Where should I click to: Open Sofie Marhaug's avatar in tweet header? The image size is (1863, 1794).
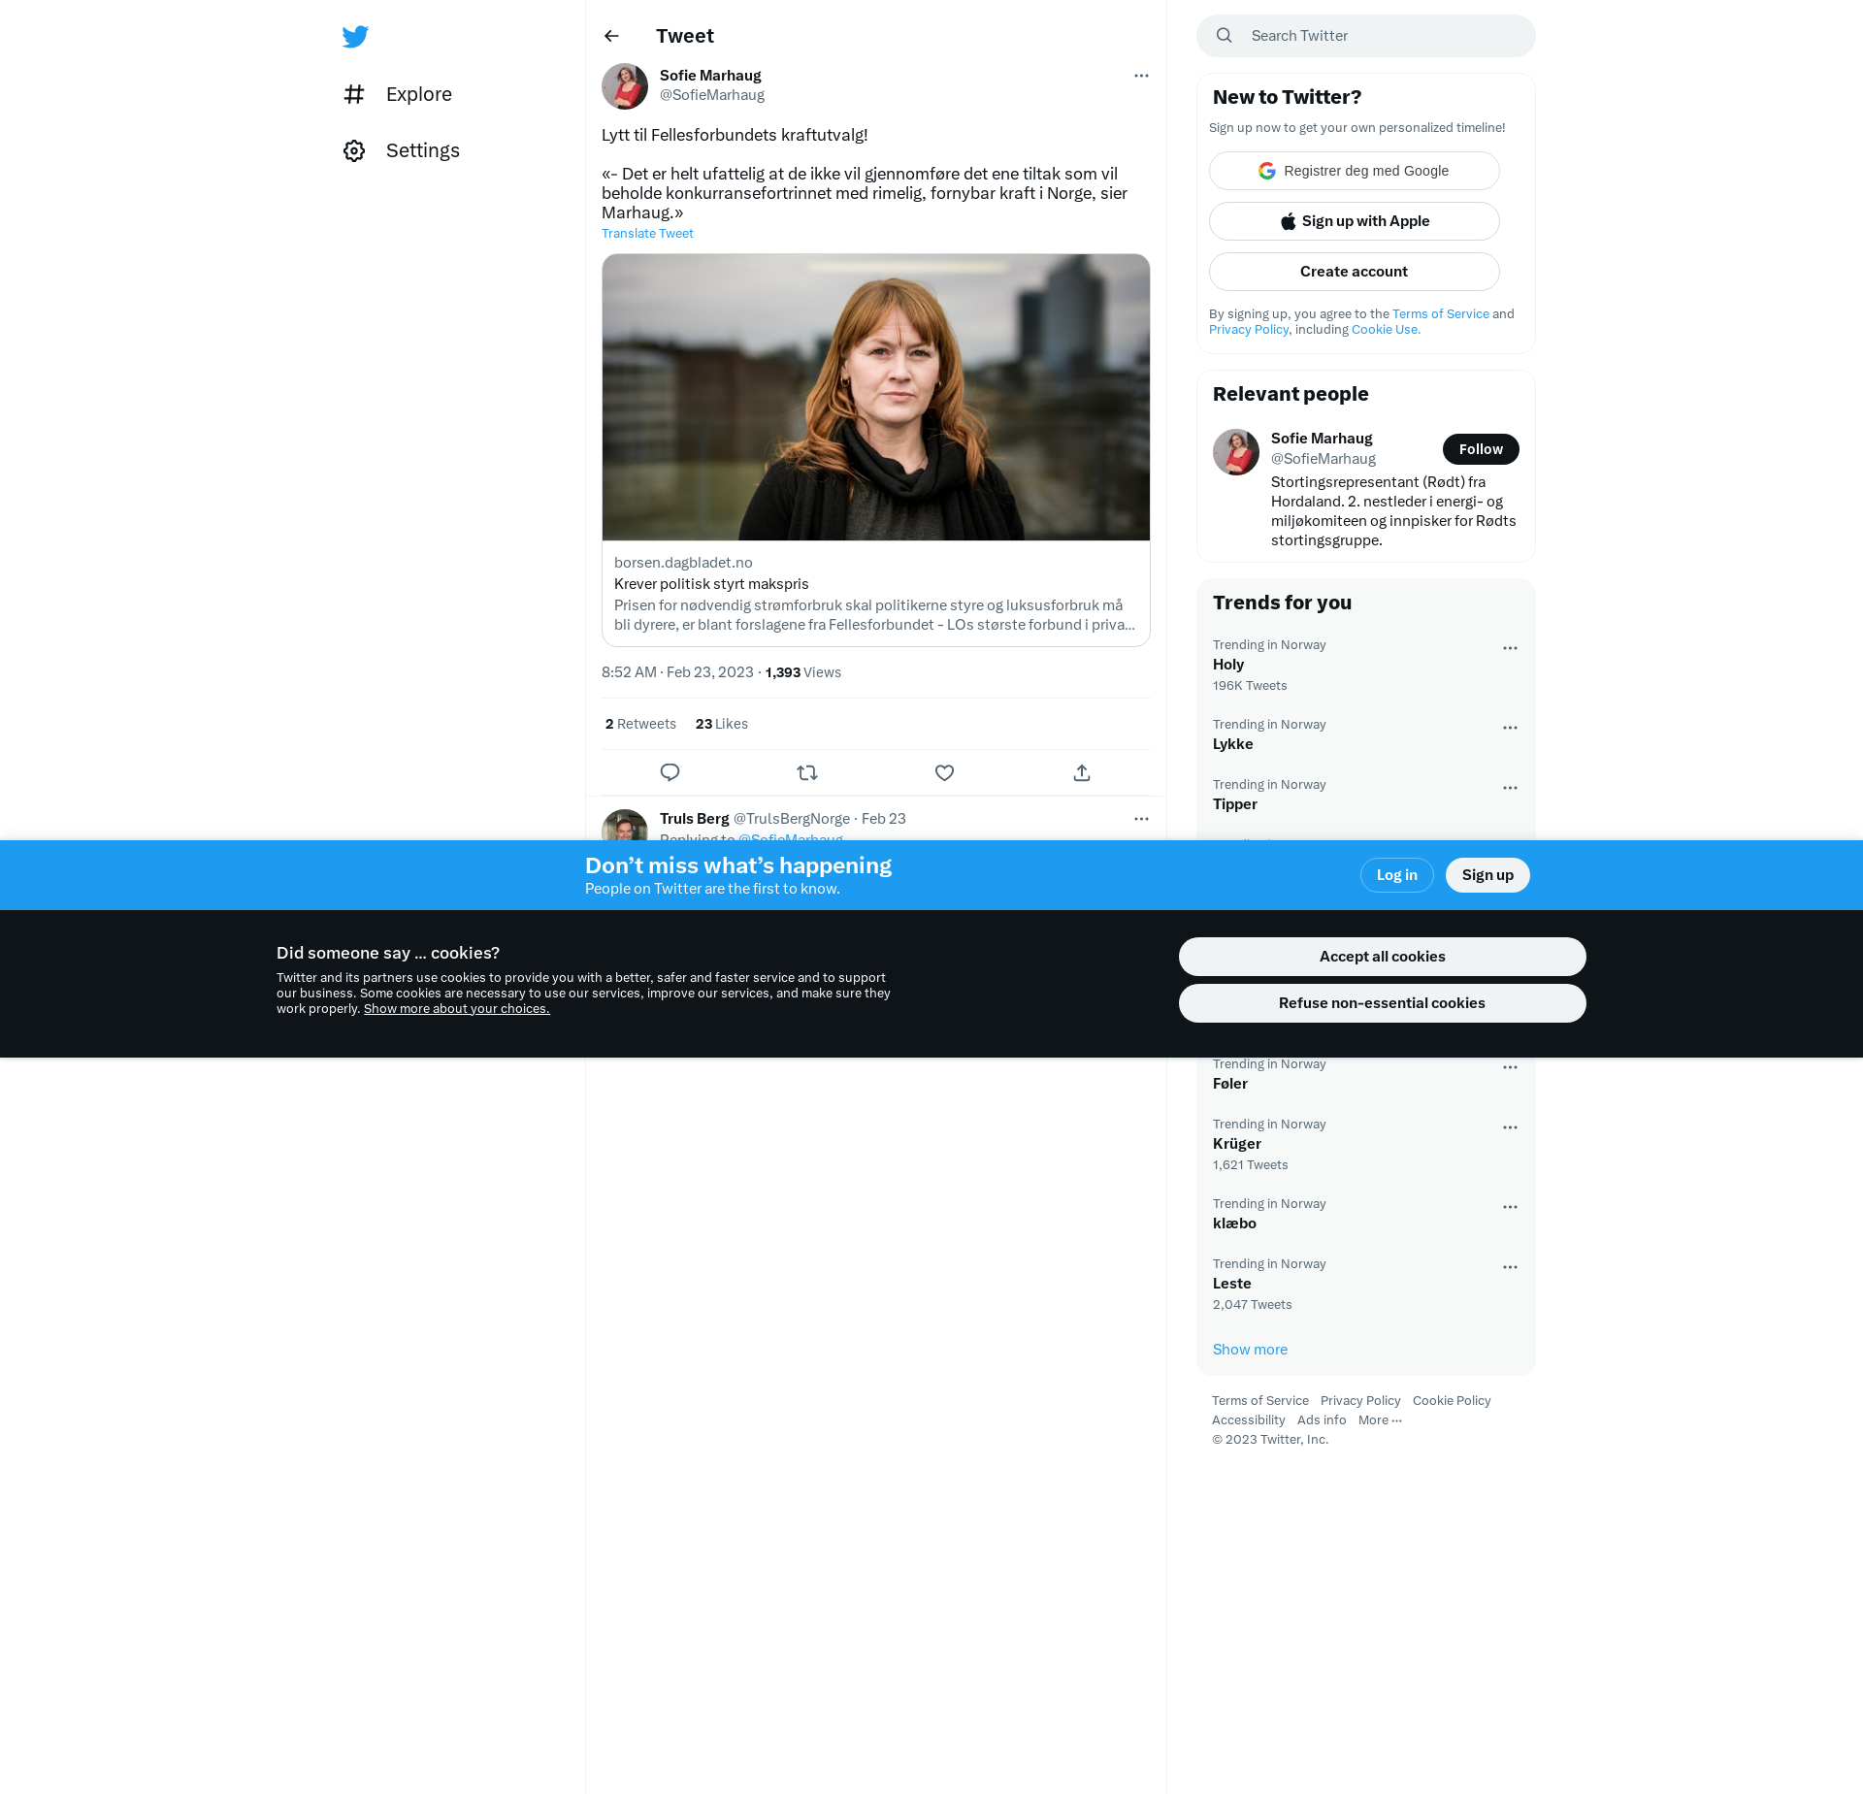[625, 86]
